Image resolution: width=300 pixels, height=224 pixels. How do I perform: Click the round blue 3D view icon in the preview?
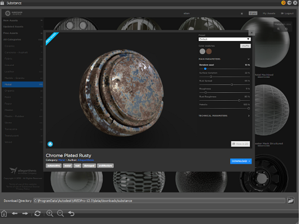pyautogui.click(x=50, y=144)
